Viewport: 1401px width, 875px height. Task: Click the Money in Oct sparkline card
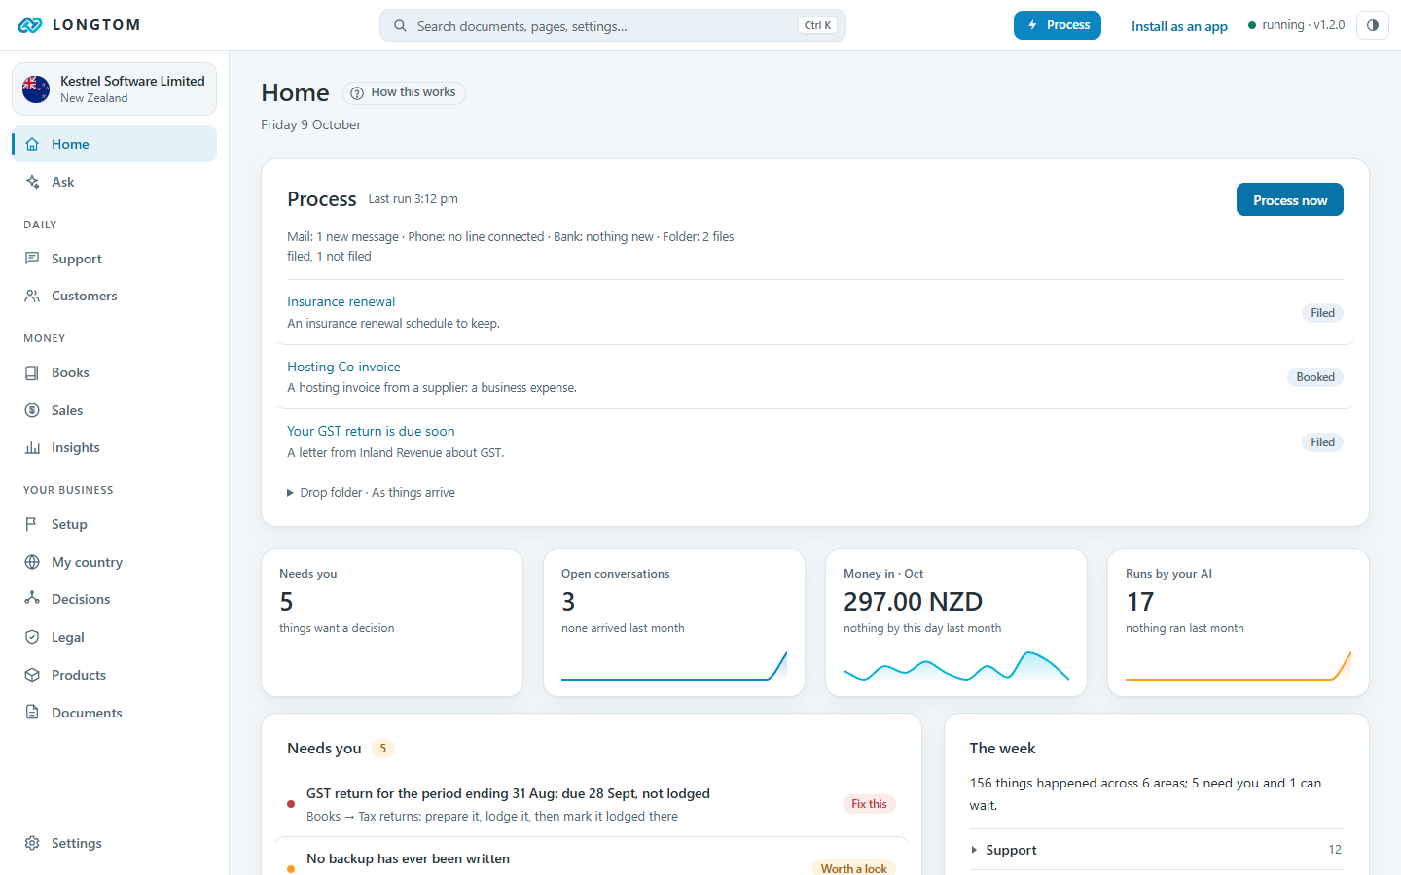click(956, 623)
